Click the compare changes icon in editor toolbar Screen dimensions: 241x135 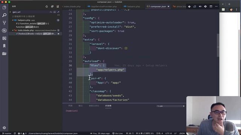click(195, 6)
